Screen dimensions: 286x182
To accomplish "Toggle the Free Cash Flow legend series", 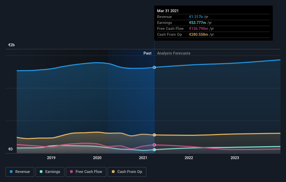I will pyautogui.click(x=86, y=172).
